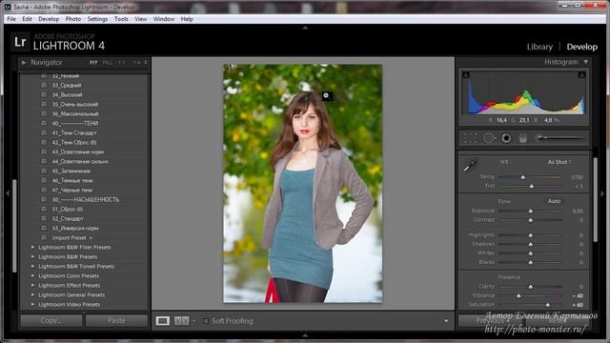This screenshot has width=610, height=343.
Task: Click the Copy... button
Action: [51, 321]
